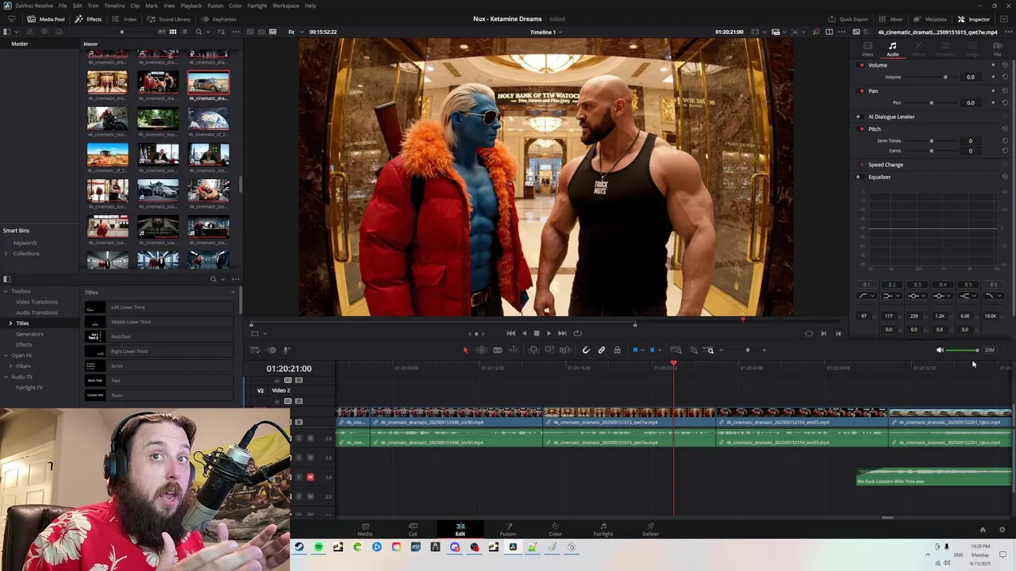Open the Sound Library panel

coord(169,19)
